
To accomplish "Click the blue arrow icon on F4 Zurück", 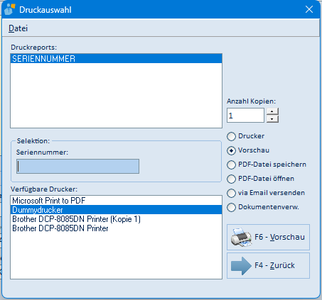I will [x=241, y=266].
